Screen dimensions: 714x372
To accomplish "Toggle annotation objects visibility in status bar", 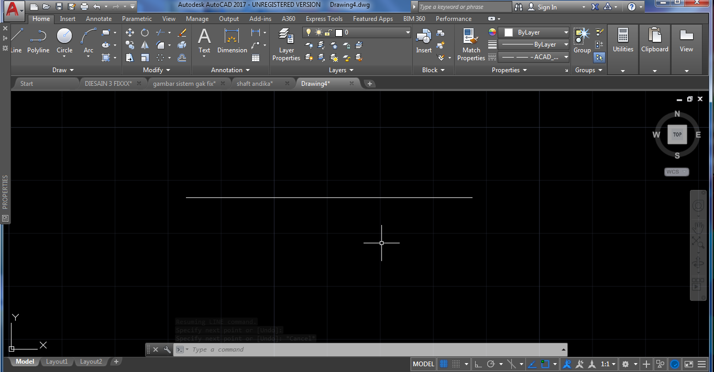I will (x=566, y=364).
